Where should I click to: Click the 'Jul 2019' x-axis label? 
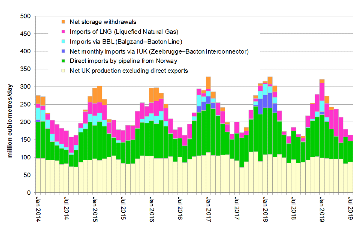coord(350,208)
